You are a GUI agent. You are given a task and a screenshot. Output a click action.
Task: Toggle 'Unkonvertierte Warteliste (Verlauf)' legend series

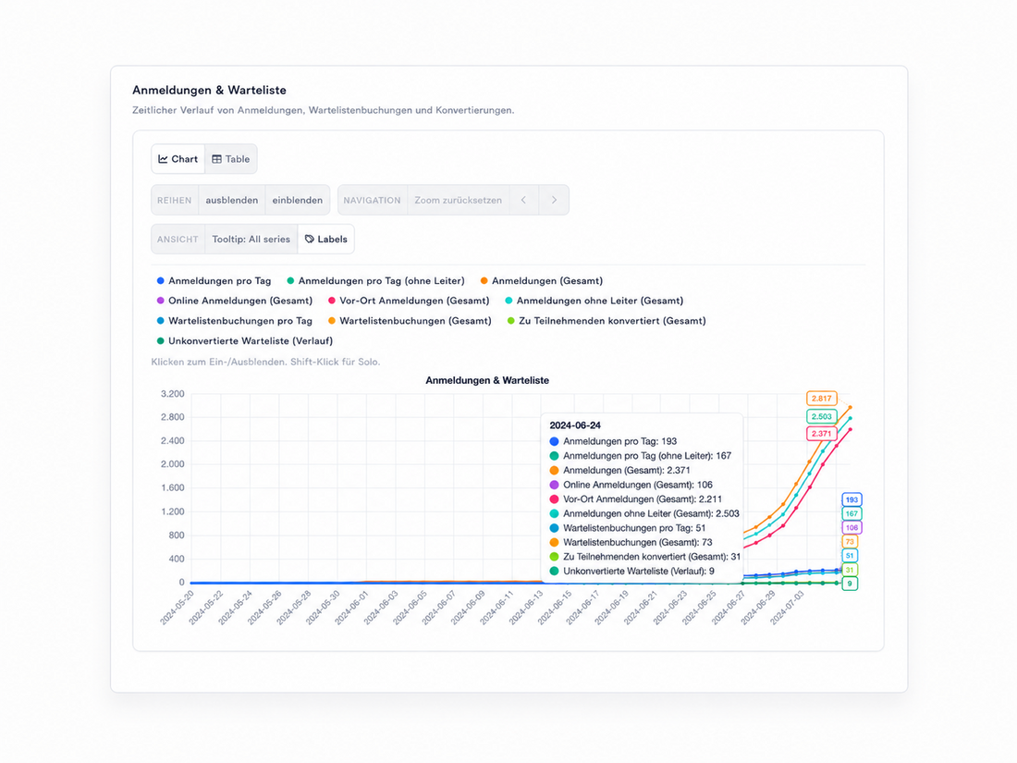(x=245, y=340)
